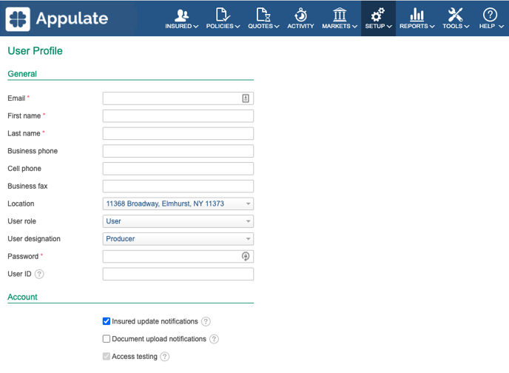Open the QUOTES menu label
This screenshot has height=373, width=509.
click(x=260, y=27)
